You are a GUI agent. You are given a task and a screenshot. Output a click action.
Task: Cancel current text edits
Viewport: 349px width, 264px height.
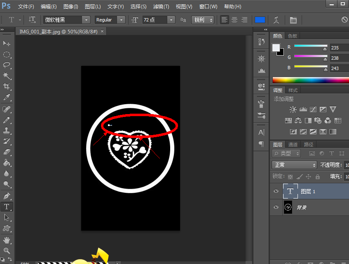point(344,20)
